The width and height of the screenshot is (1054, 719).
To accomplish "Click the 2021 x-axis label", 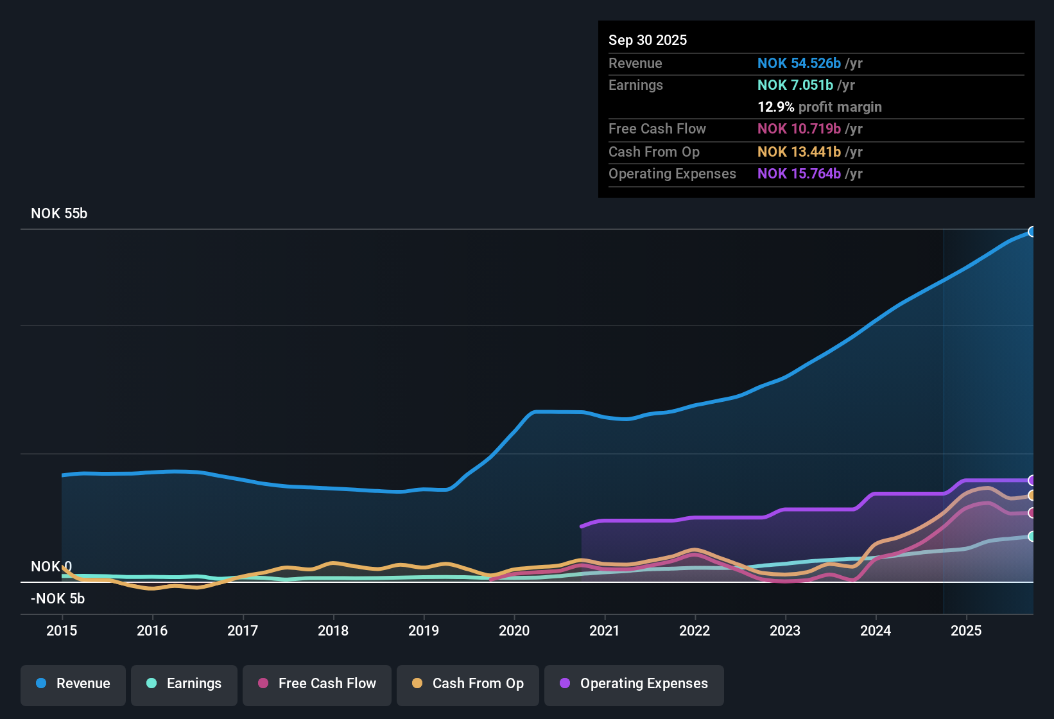I will pyautogui.click(x=605, y=630).
